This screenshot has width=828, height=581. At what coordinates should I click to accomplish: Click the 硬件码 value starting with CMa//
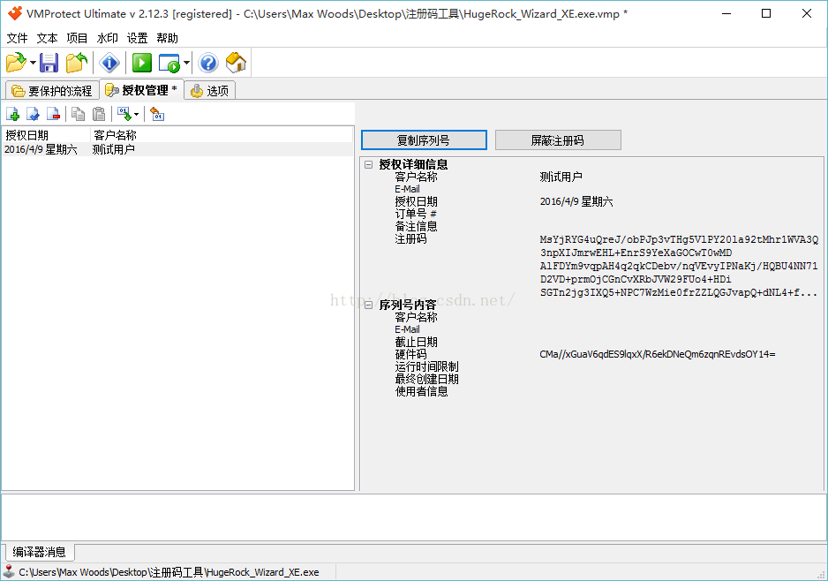pyautogui.click(x=658, y=354)
